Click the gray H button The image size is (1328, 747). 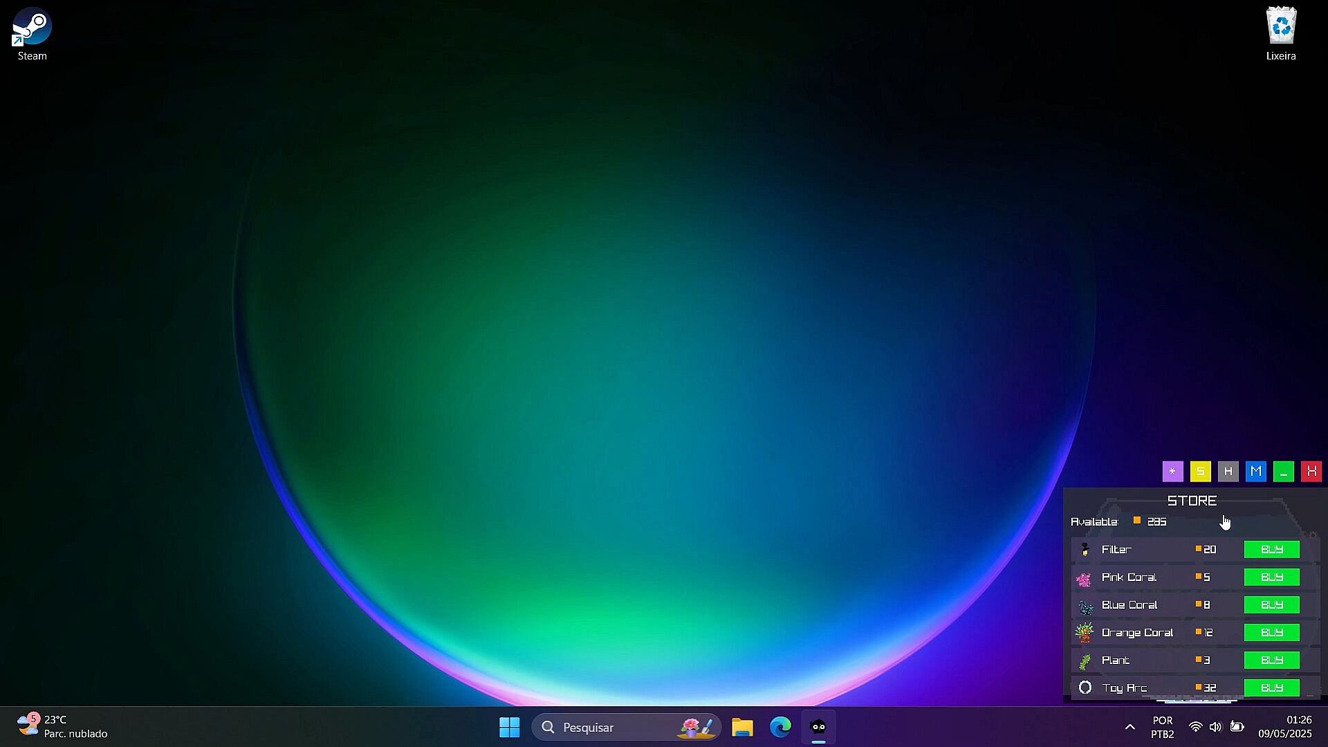click(1228, 472)
